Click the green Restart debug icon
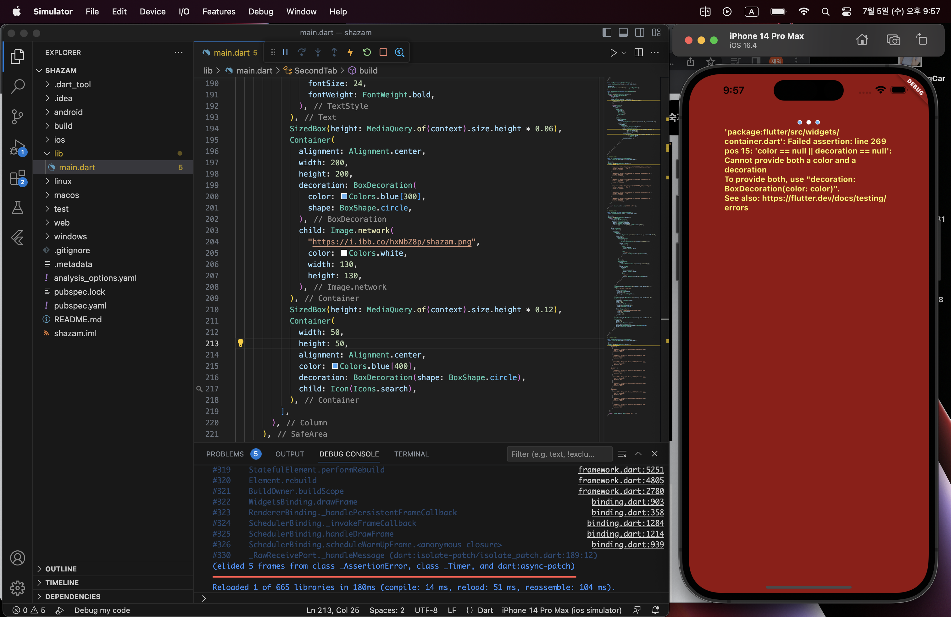 coord(367,52)
